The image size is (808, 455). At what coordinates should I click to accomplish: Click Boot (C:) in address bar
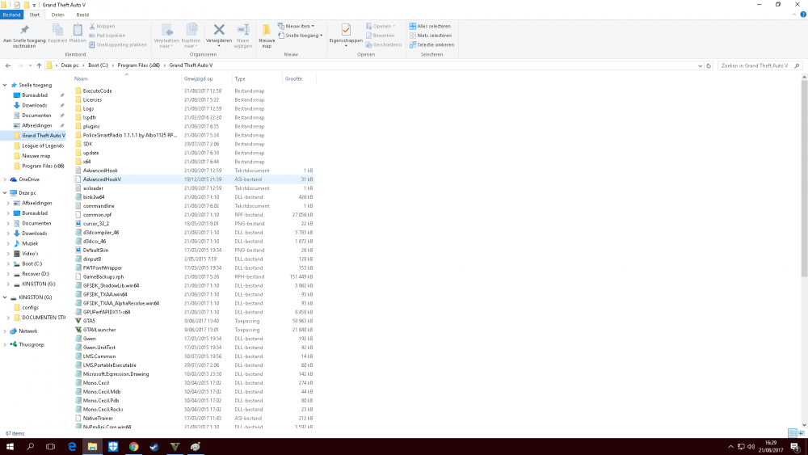(98, 65)
